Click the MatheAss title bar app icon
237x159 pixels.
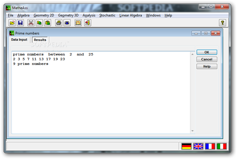point(8,8)
